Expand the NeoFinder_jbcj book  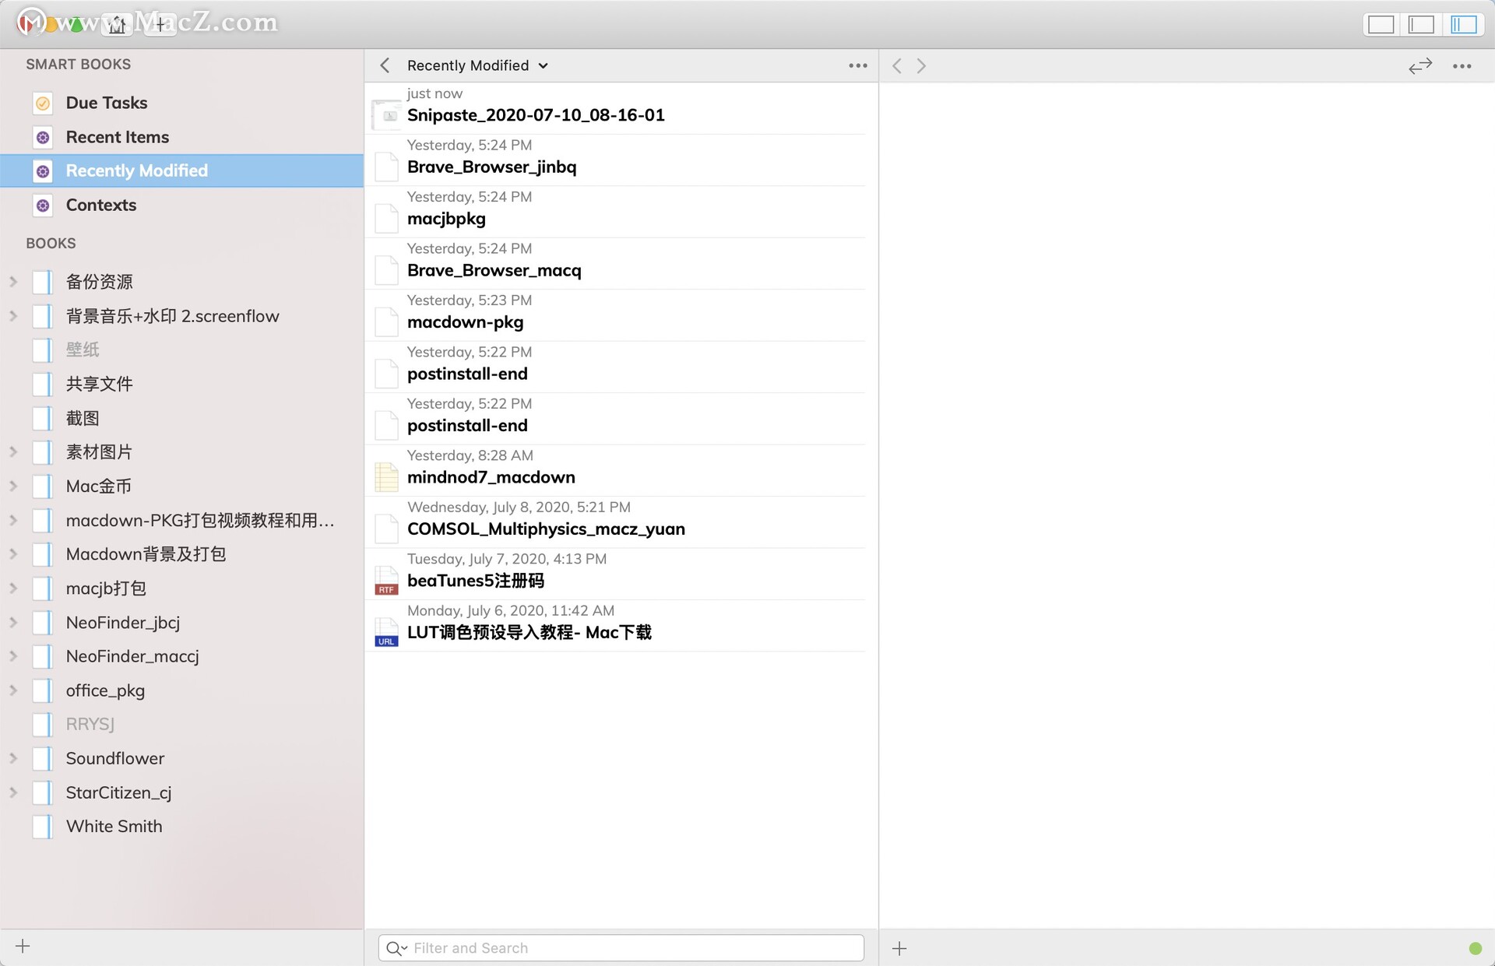pyautogui.click(x=13, y=622)
